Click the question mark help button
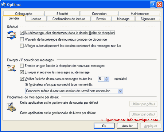 pyautogui.click(x=153, y=5)
